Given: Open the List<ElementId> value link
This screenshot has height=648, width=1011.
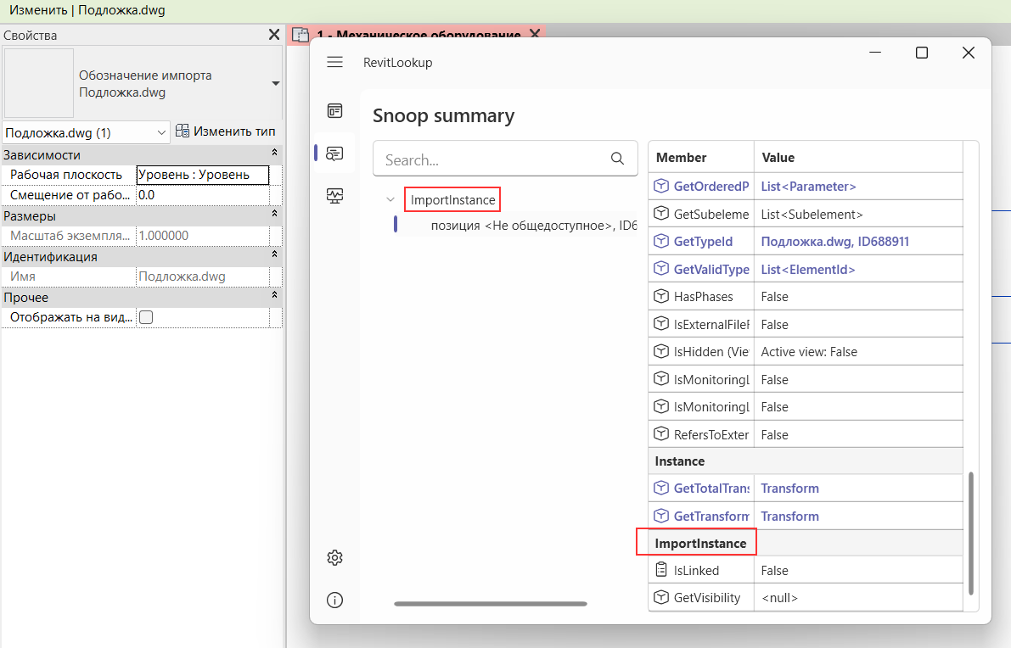Looking at the screenshot, I should pyautogui.click(x=808, y=269).
